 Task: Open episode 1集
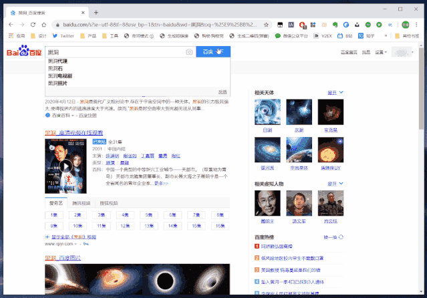pyautogui.click(x=54, y=215)
